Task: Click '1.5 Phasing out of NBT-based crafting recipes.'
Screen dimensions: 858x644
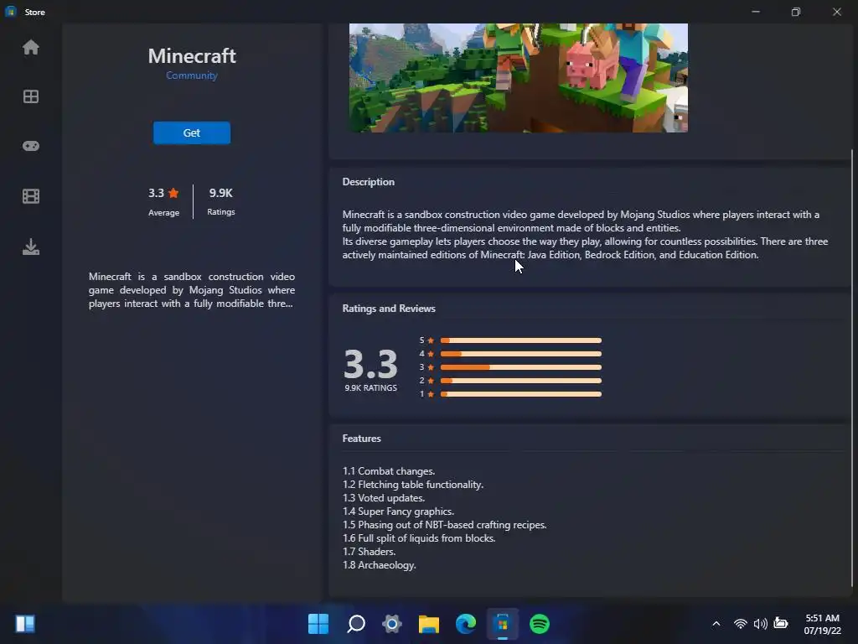Action: click(444, 525)
